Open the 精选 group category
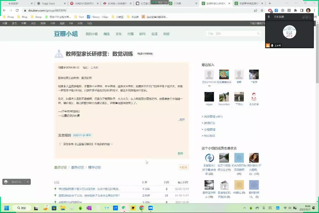Image resolution: width=319 pixels, height=213 pixels. pyautogui.click(x=107, y=34)
